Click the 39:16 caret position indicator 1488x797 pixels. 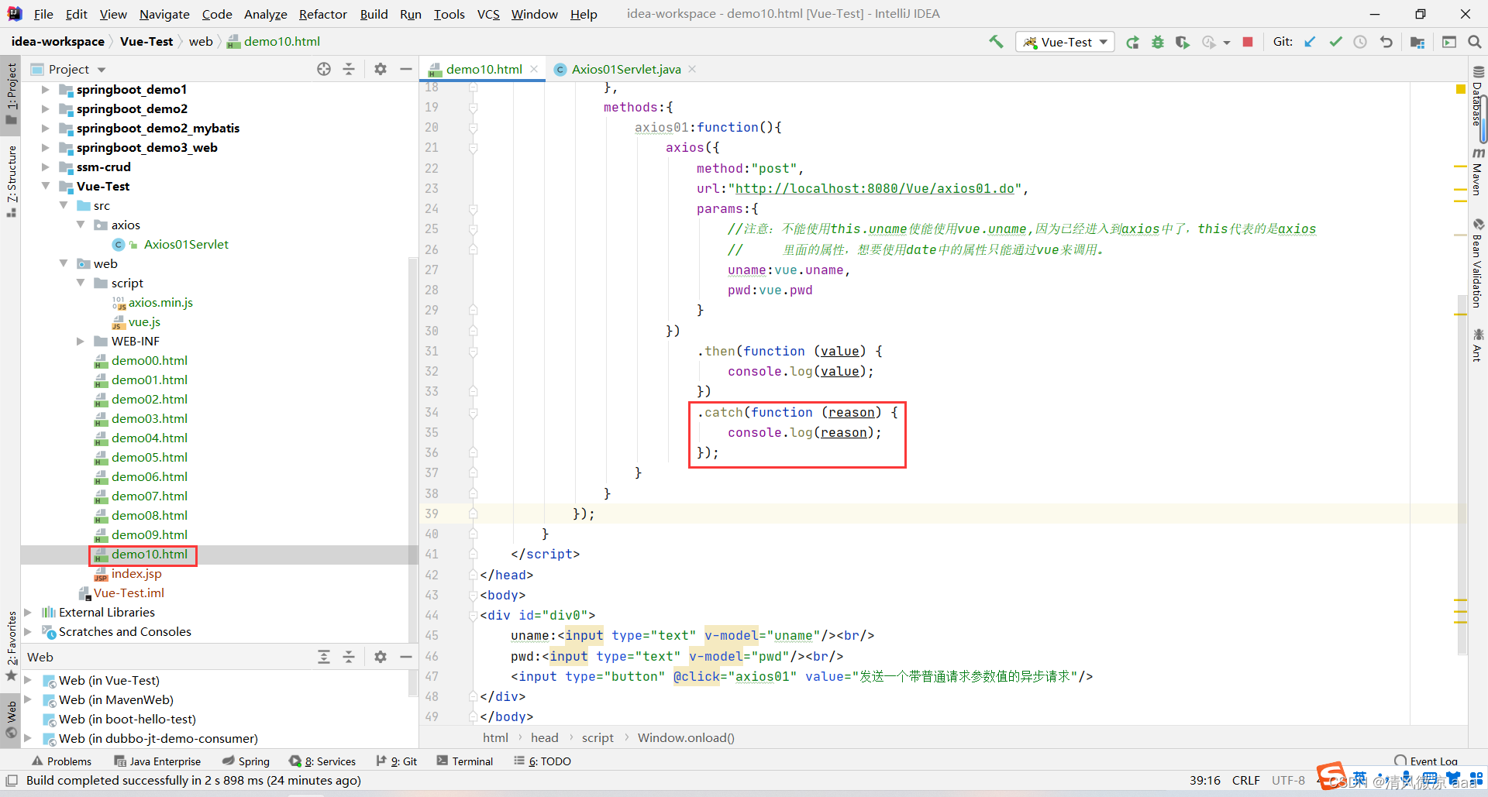pyautogui.click(x=1205, y=780)
